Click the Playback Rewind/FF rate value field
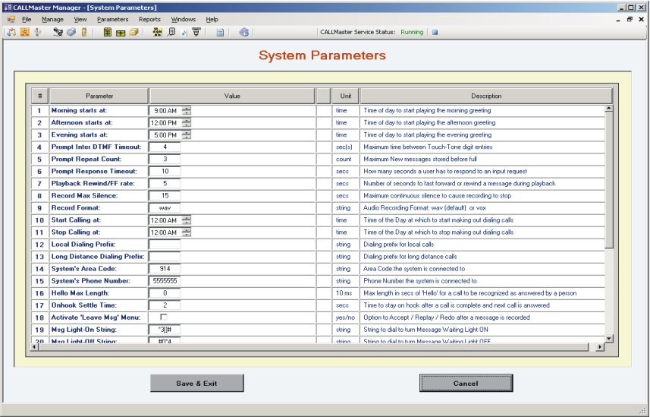The image size is (650, 417). [x=165, y=183]
